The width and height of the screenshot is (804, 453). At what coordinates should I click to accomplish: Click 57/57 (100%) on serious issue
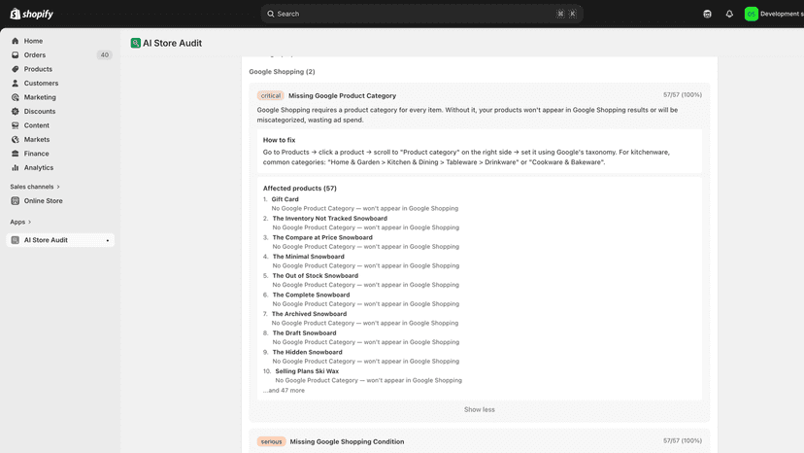[683, 440]
